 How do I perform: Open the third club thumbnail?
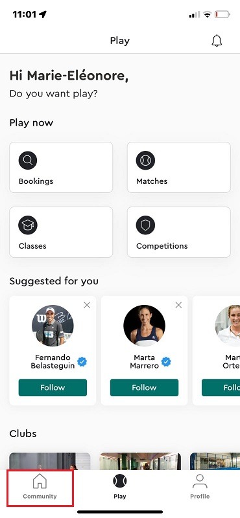pos(215,461)
